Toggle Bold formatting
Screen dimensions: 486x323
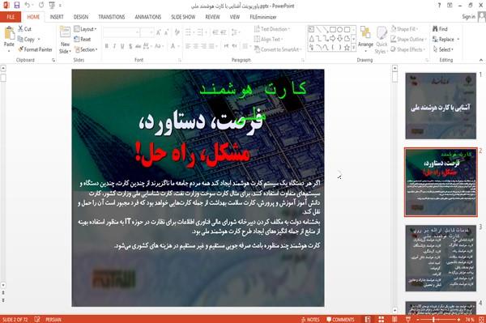point(107,46)
